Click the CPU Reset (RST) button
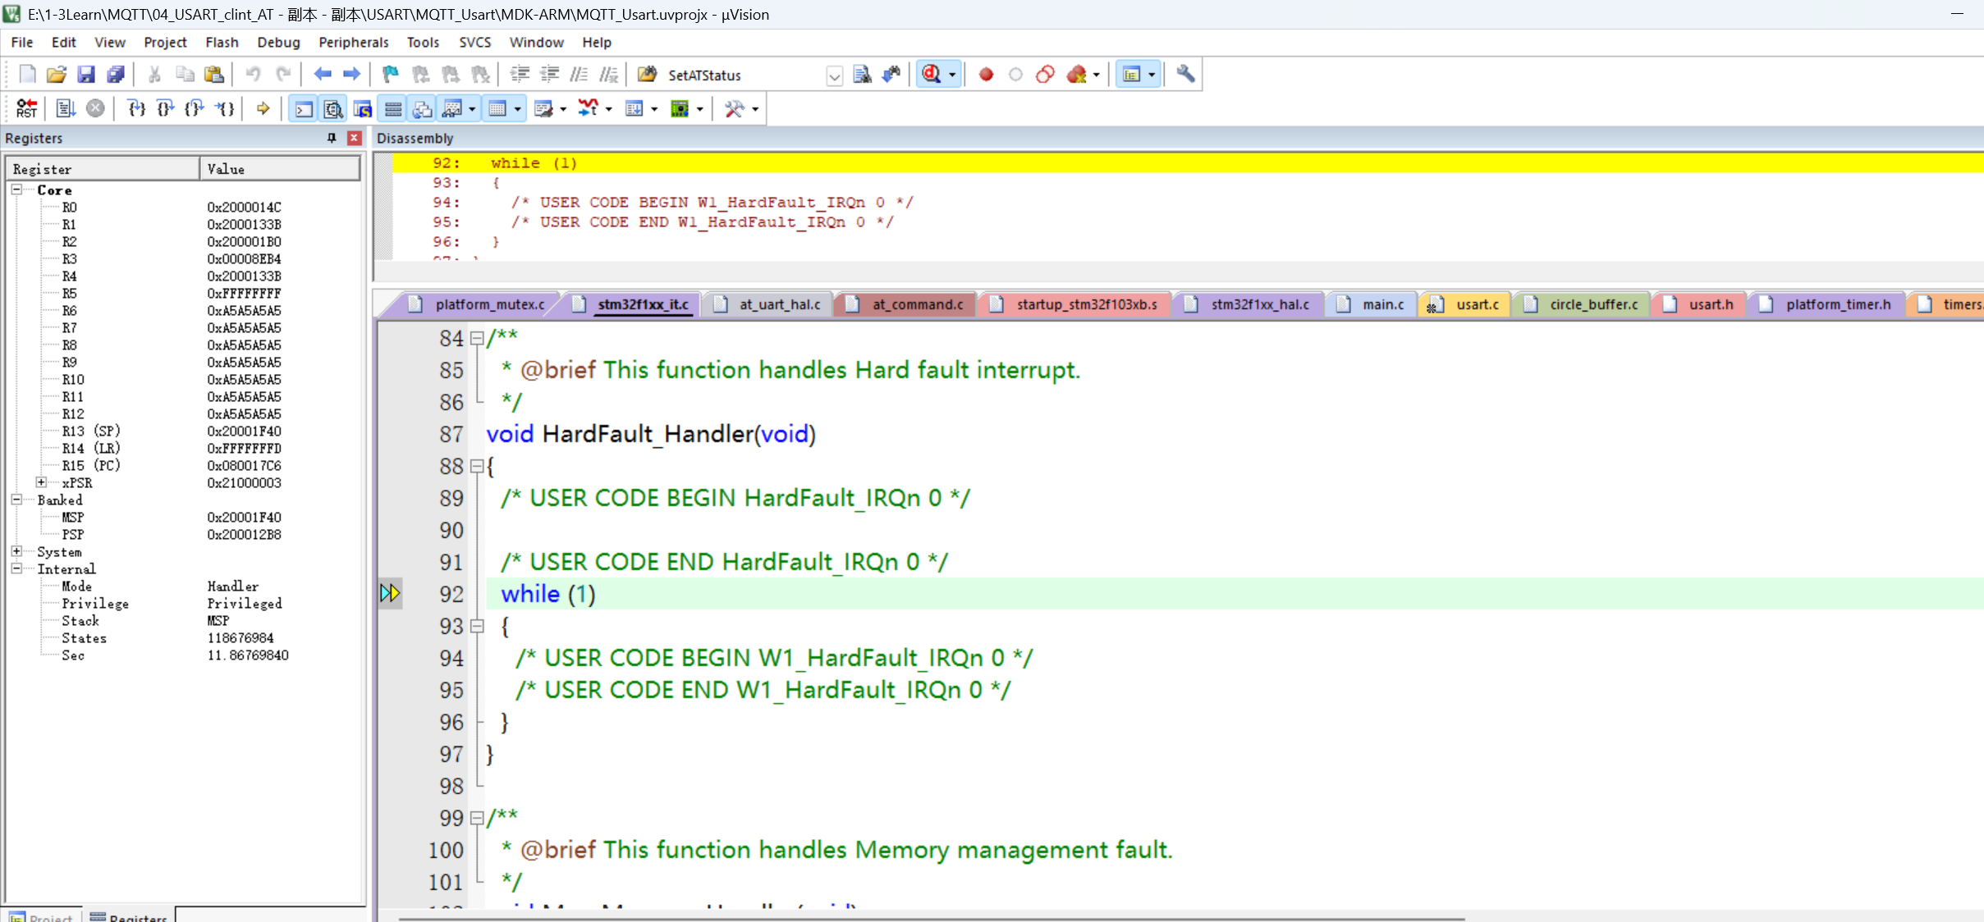1984x922 pixels. (x=26, y=108)
